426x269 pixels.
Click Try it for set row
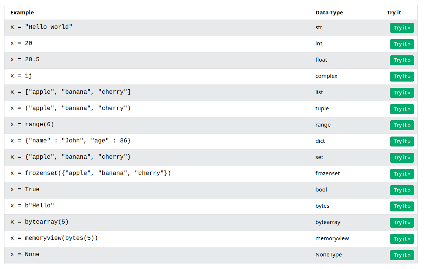tap(402, 158)
